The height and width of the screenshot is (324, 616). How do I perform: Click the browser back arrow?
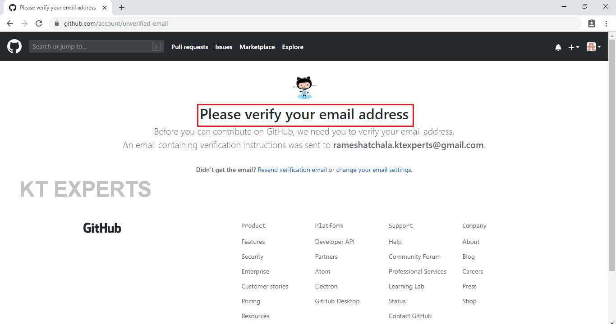pos(10,23)
